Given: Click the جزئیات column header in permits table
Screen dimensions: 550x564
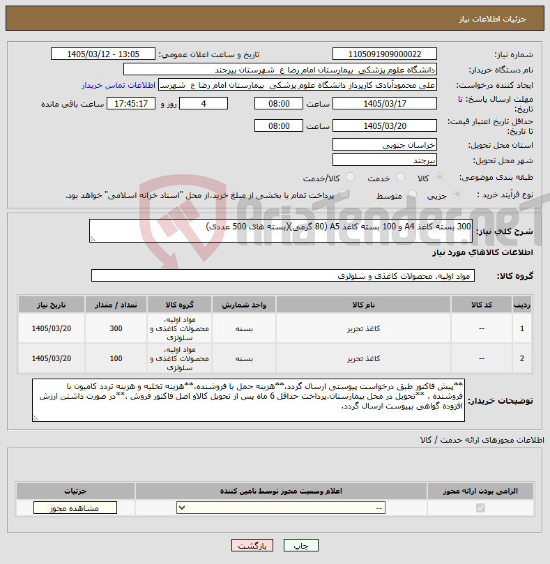Looking at the screenshot, I should click(75, 491).
